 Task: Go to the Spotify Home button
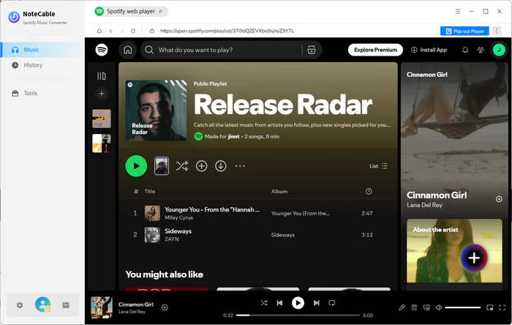point(128,50)
